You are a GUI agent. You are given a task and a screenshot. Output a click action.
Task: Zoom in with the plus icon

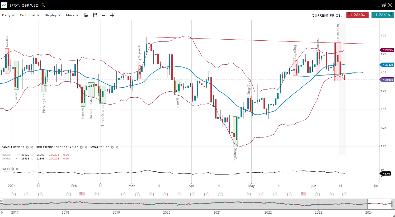[x=112, y=15]
